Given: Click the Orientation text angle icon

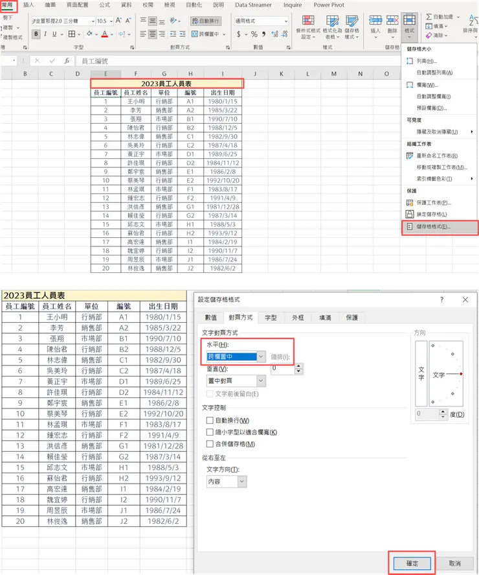Looking at the screenshot, I should pos(173,21).
